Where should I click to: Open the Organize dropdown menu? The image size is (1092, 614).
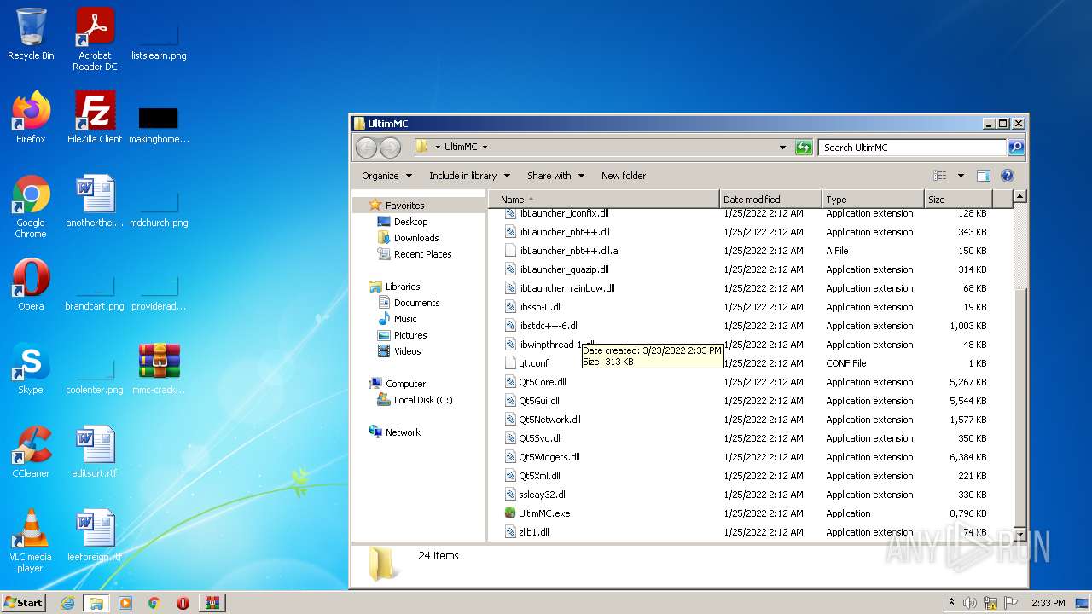(386, 176)
